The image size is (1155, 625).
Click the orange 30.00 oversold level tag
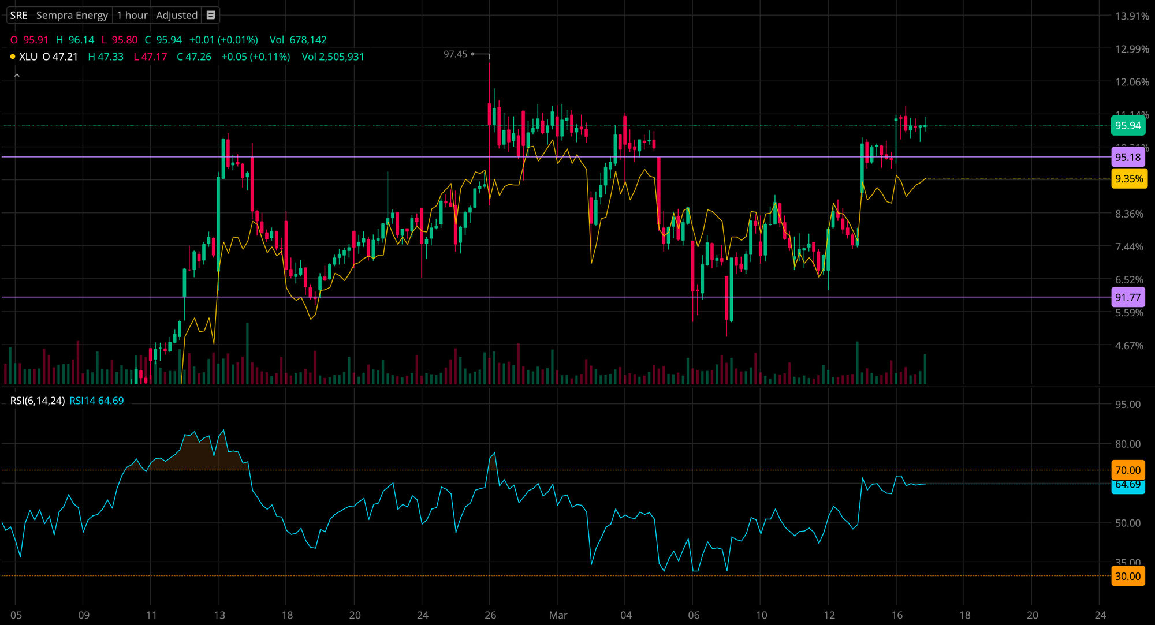1127,576
